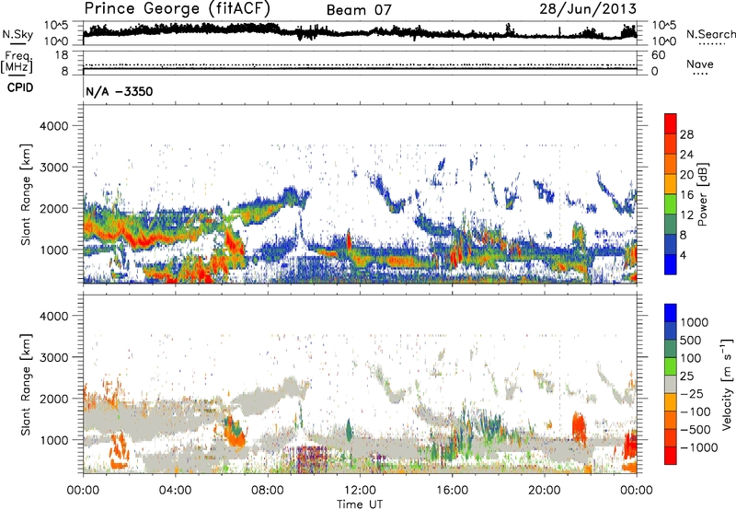Click the "12:00" time tick label
This screenshot has height=510, width=736.
(x=360, y=491)
